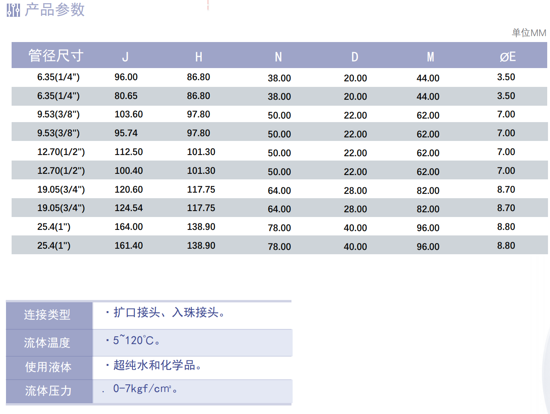Select the J value 80.65
Screen dimensions: 550x414
coord(126,96)
